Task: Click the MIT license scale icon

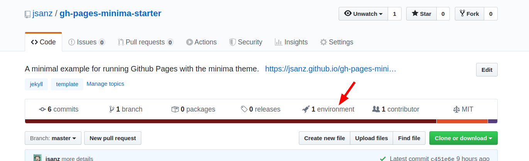Action: pyautogui.click(x=456, y=109)
